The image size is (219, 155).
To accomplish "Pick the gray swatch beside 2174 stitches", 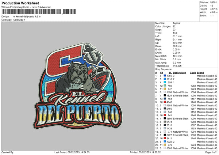I will coord(165,122).
